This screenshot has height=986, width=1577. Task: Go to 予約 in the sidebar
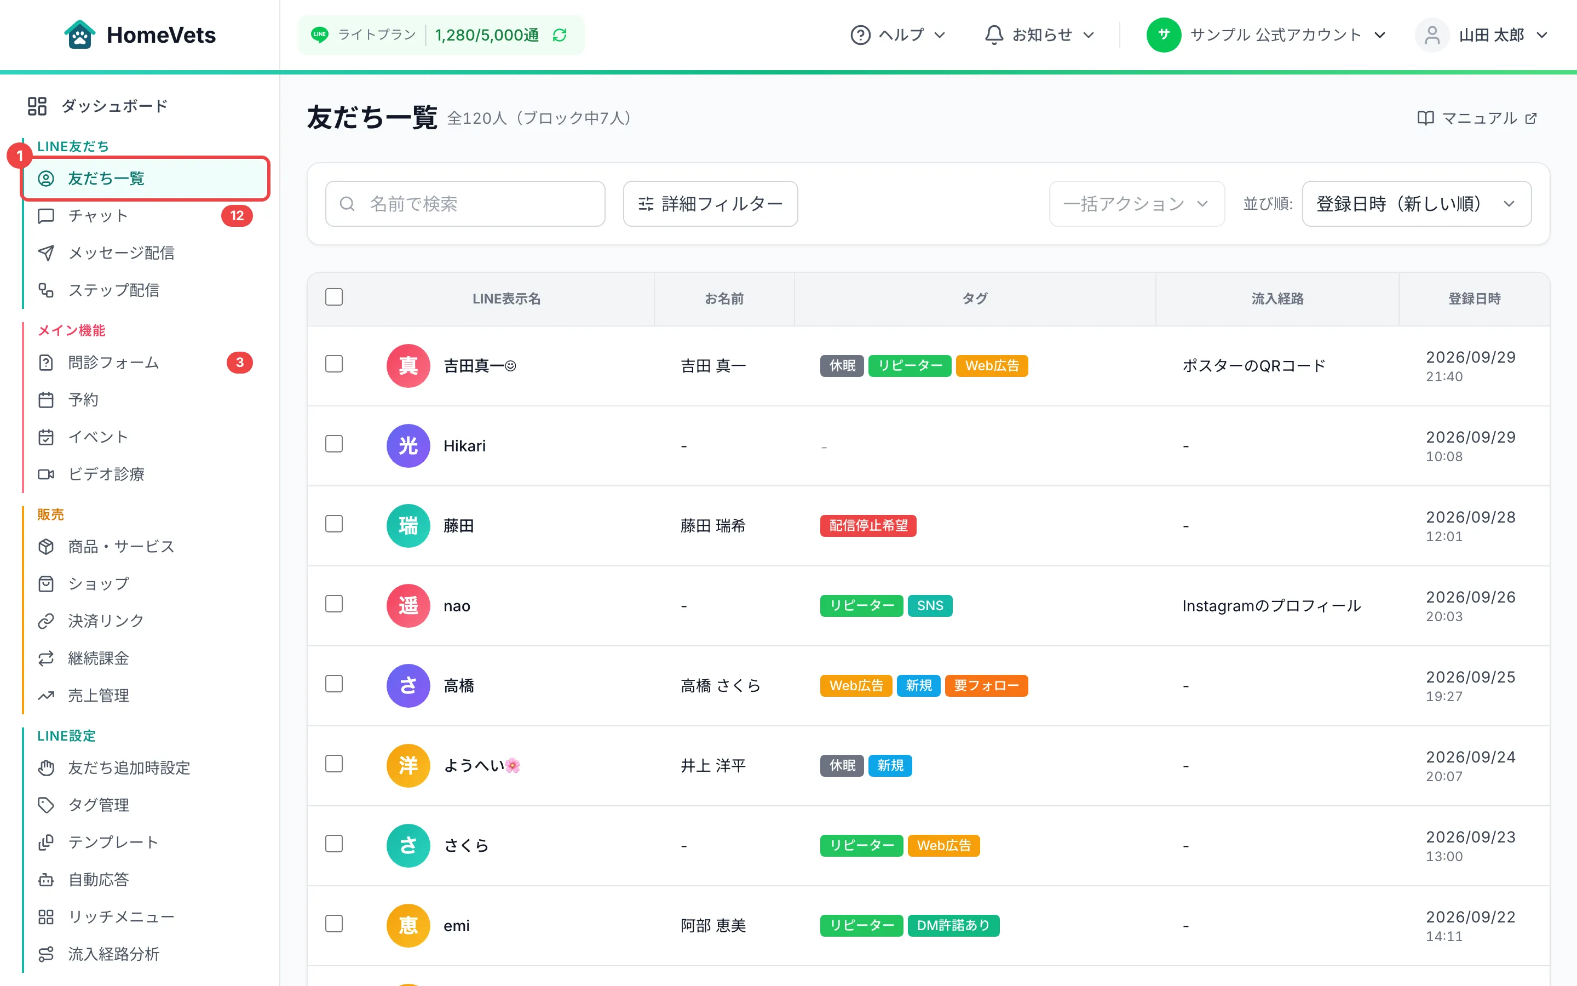[x=145, y=400]
